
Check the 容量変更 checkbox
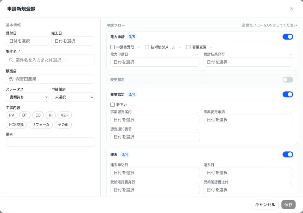188,47
